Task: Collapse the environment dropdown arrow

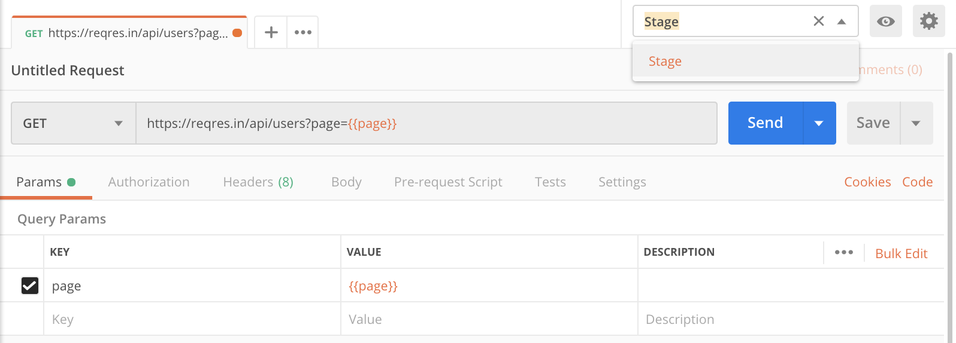Action: pos(842,22)
